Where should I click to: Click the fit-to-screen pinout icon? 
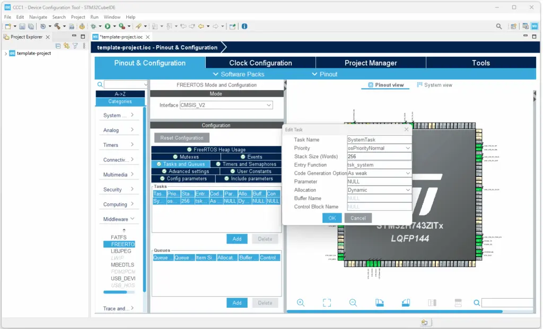tap(327, 302)
